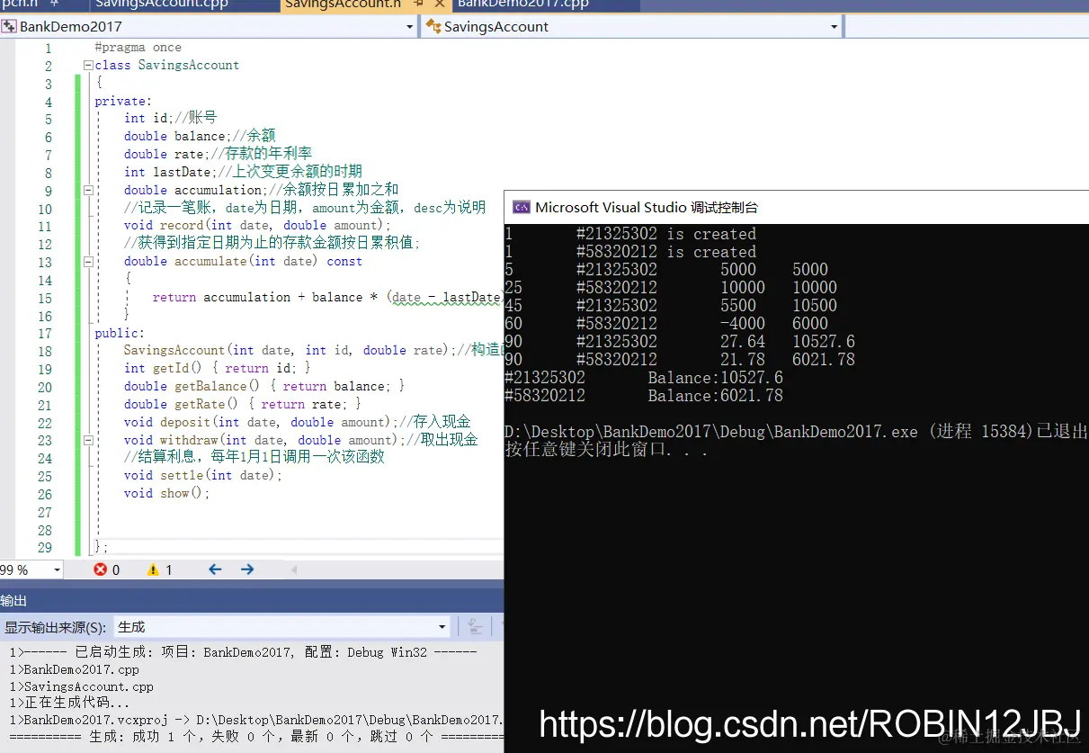Screen dimensions: 1089x753
Task: Click the Microsoft Visual Studio 调试控制台 title bar
Action: (x=796, y=207)
